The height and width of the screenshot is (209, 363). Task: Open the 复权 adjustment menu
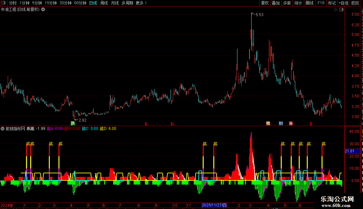coord(265,3)
